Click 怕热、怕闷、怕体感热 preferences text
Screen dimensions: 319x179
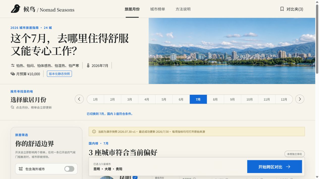[48, 66]
